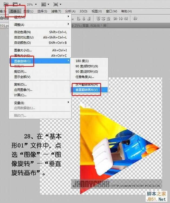Select 180 度(1) rotation option
The width and height of the screenshot is (170, 203).
tap(89, 61)
